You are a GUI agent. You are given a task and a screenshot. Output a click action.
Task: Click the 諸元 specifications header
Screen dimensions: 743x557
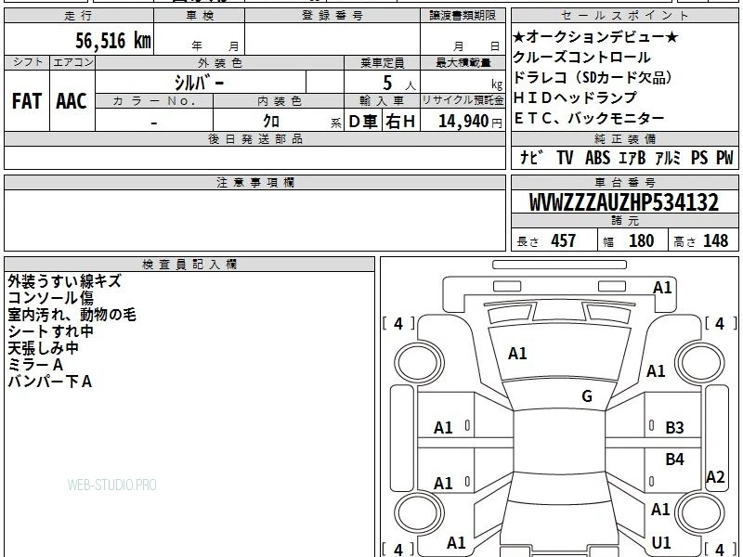(x=625, y=220)
